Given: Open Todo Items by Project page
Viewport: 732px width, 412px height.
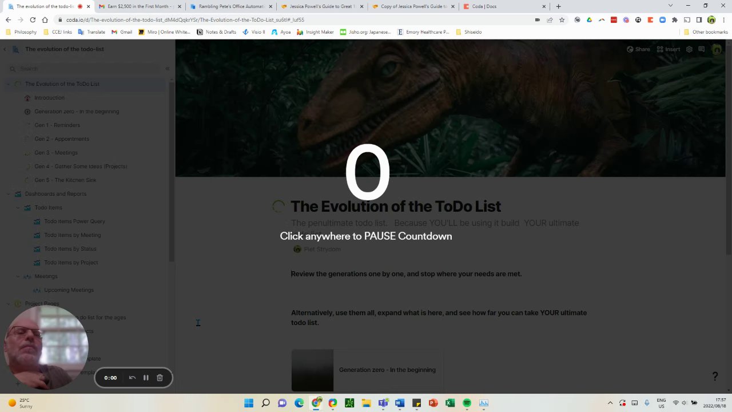Looking at the screenshot, I should click(71, 263).
